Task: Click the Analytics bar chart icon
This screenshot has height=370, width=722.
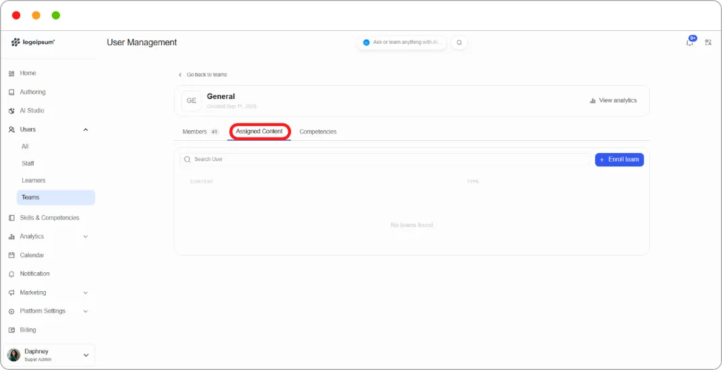Action: pos(11,237)
